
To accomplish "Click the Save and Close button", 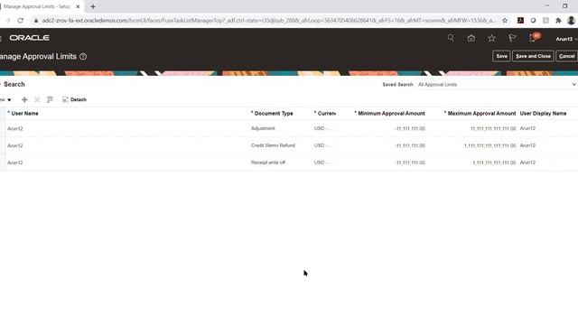I will [x=533, y=56].
